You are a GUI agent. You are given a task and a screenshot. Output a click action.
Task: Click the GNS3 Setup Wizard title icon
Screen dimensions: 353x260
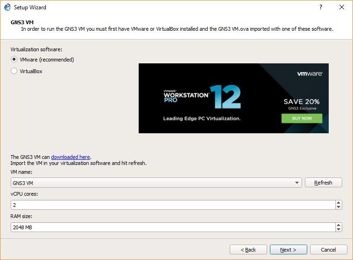[7, 7]
